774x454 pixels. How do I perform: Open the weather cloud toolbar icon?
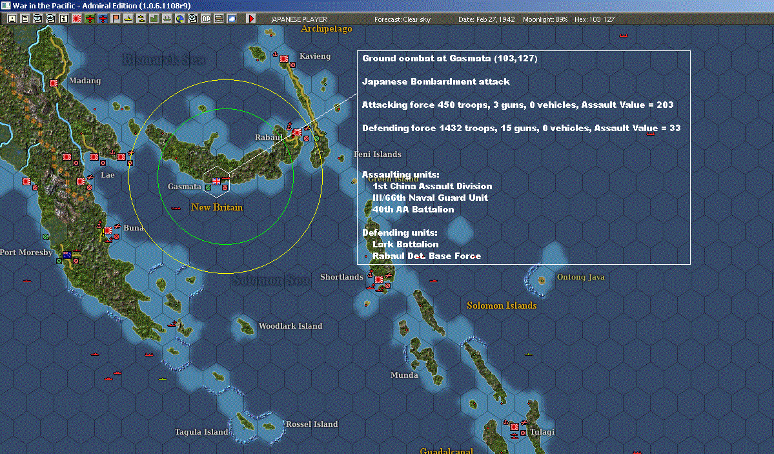[231, 19]
